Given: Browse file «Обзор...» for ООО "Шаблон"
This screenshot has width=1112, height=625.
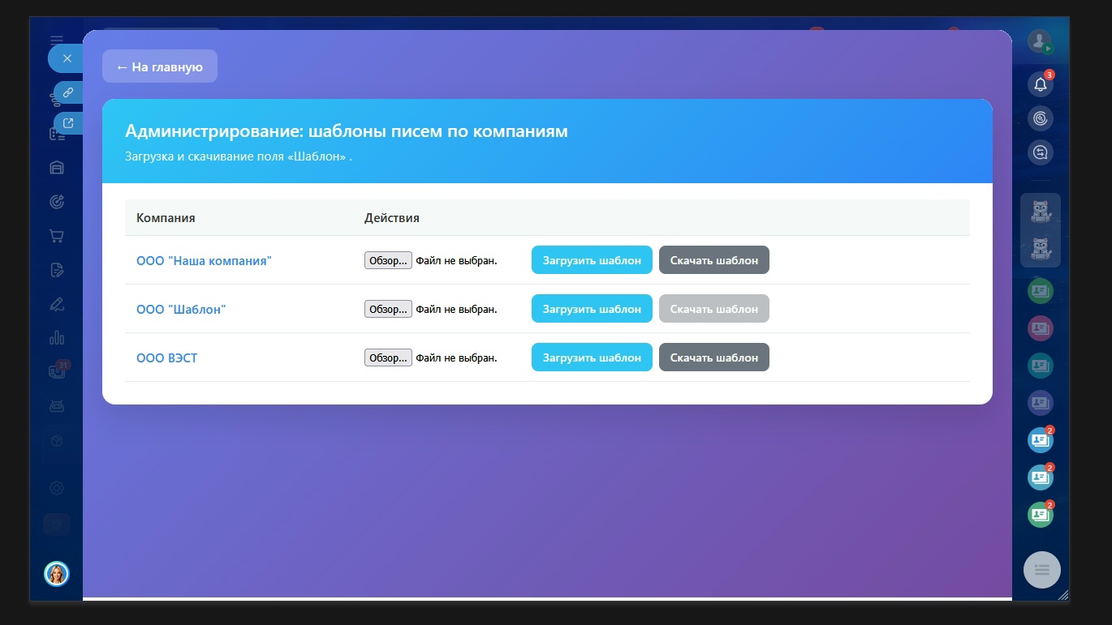Looking at the screenshot, I should (x=388, y=309).
